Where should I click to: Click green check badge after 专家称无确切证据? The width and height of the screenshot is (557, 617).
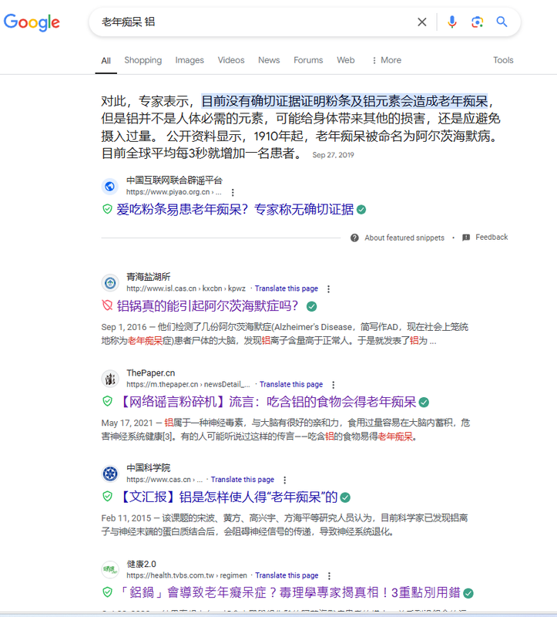click(x=361, y=210)
